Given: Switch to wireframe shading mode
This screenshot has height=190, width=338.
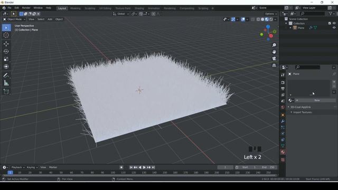Looking at the screenshot, I should [258, 20].
